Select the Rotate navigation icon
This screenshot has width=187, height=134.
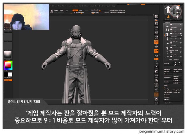click(x=156, y=81)
